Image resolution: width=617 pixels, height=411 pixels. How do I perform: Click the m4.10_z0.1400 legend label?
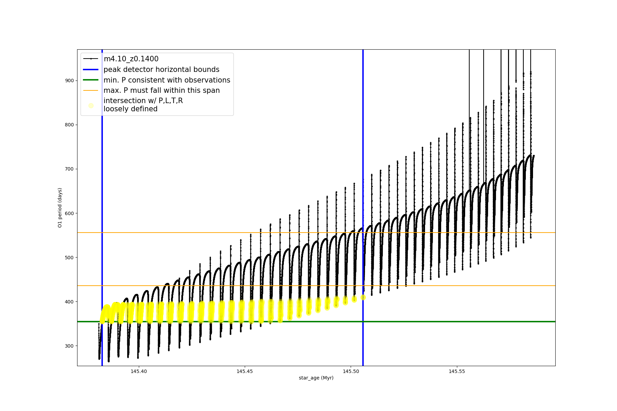point(131,59)
